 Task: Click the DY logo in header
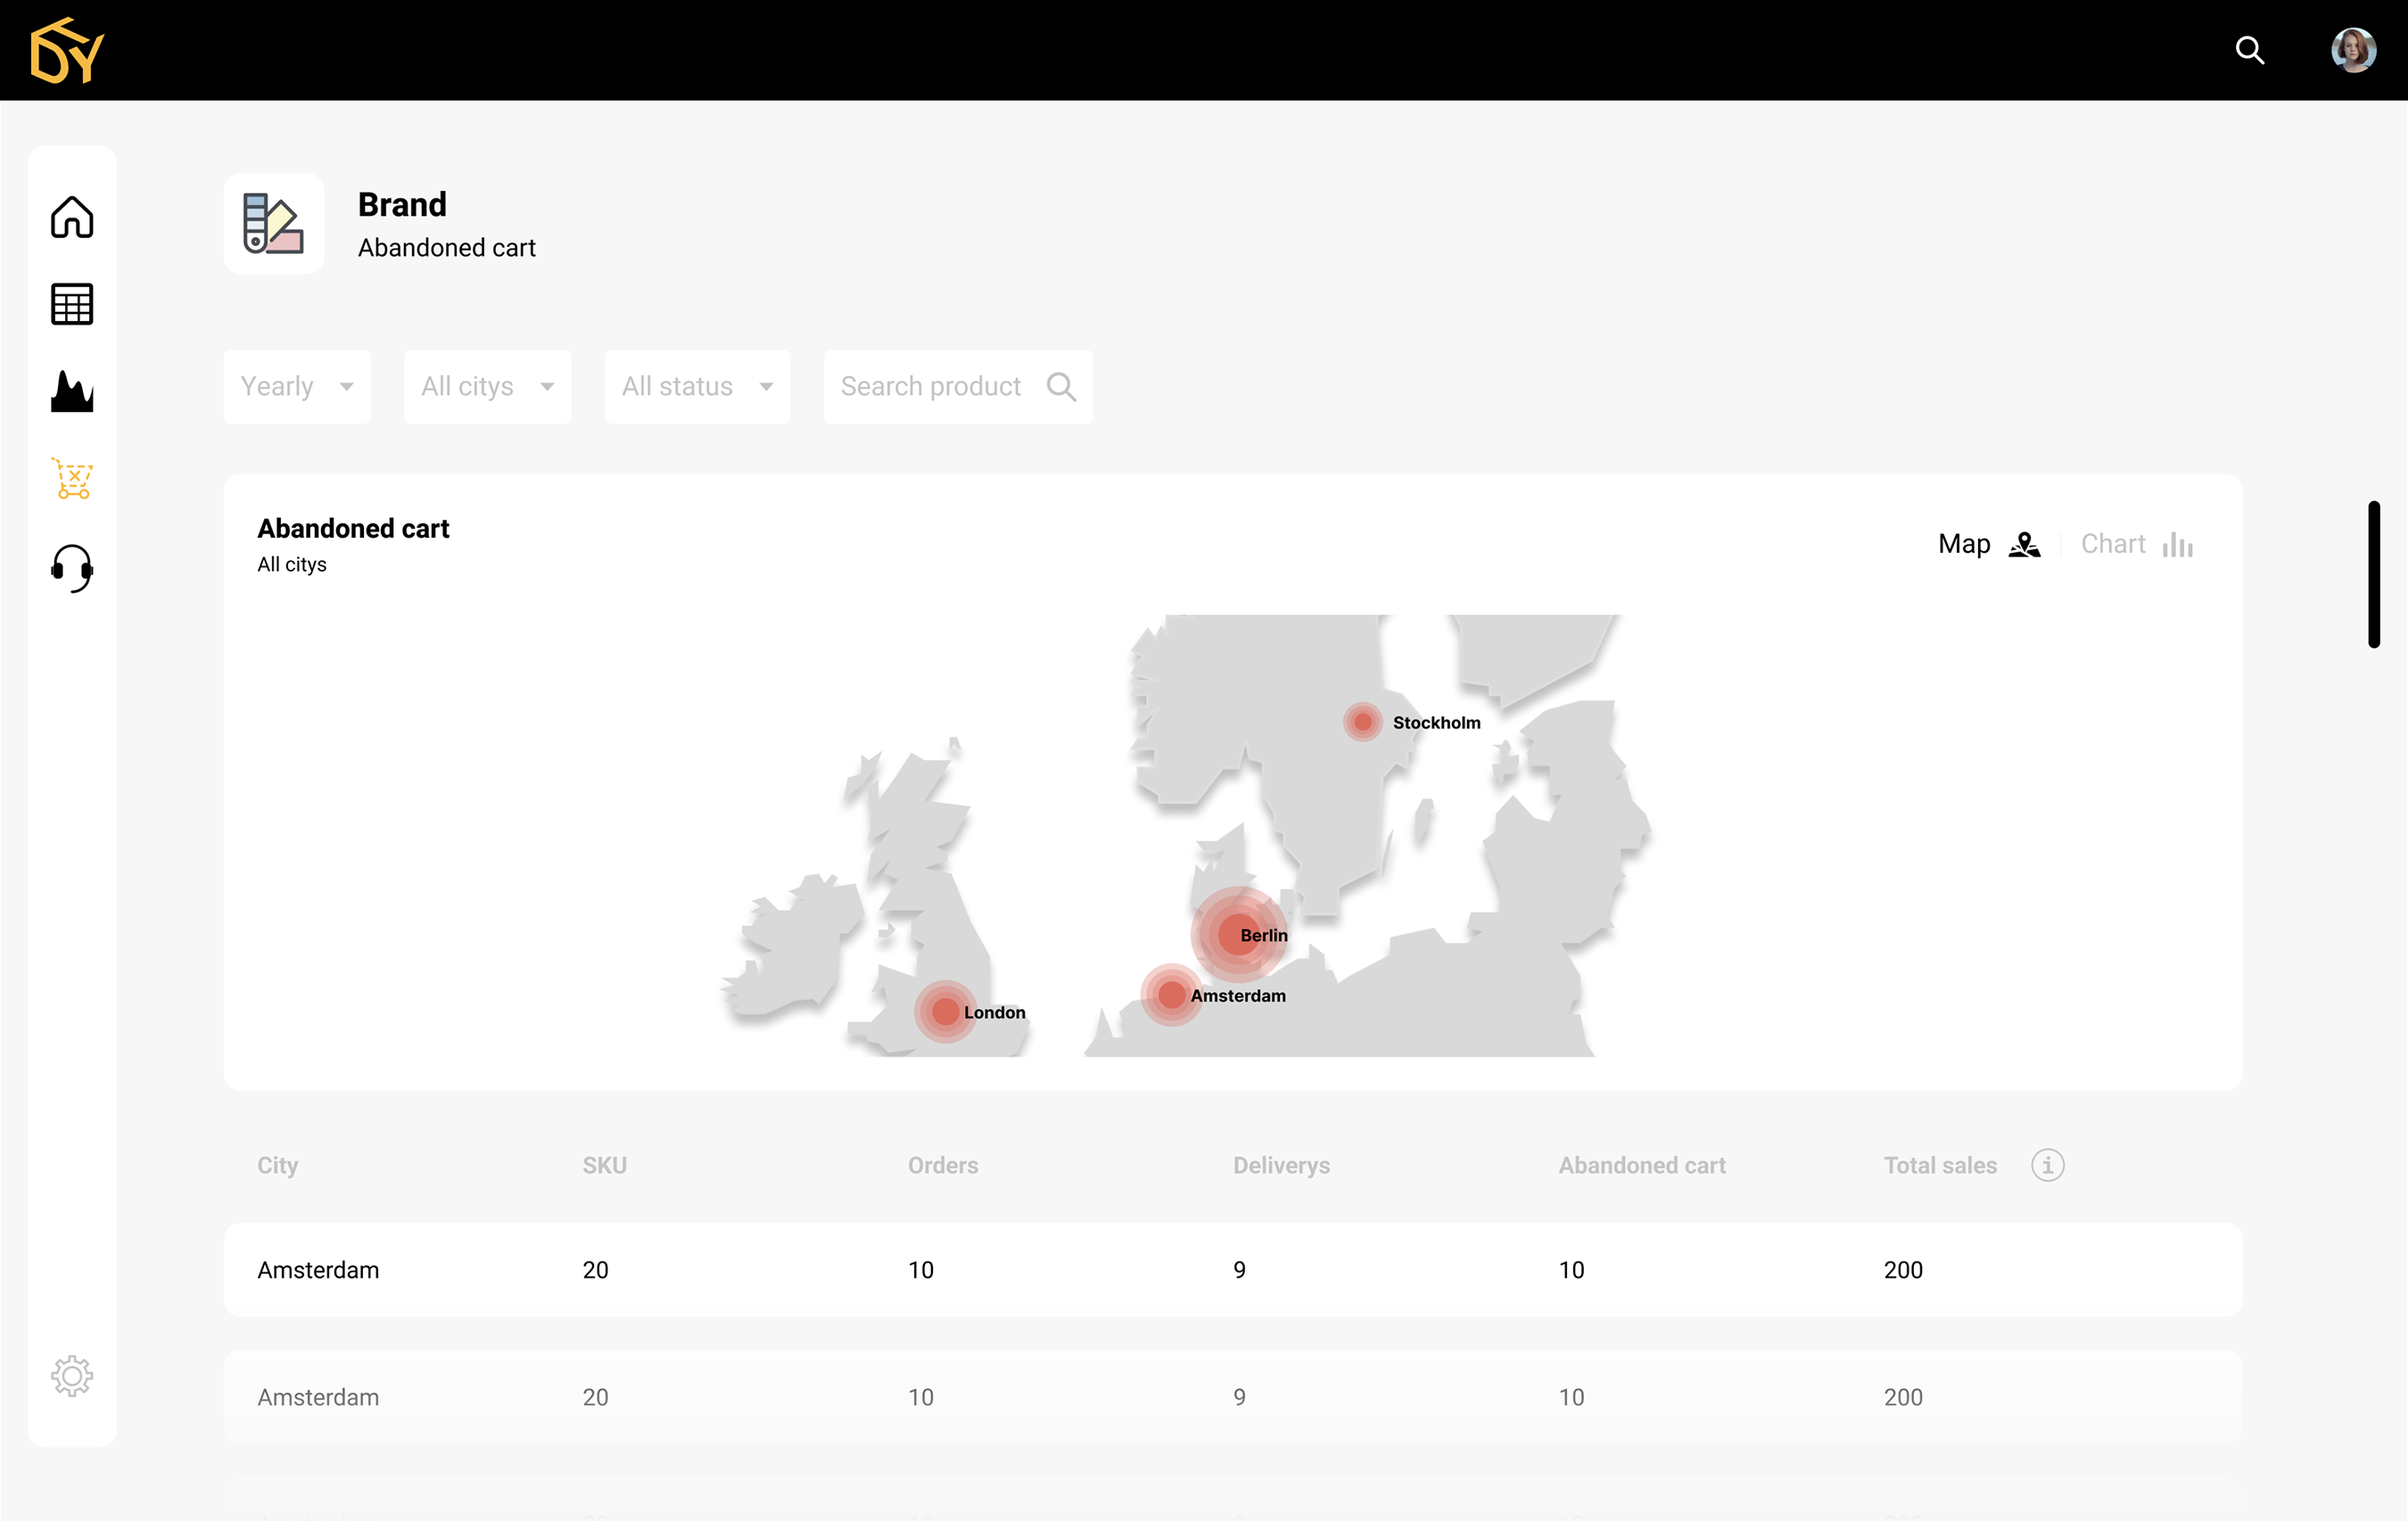click(x=67, y=50)
